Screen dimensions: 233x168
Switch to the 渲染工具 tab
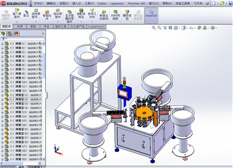[61, 26]
